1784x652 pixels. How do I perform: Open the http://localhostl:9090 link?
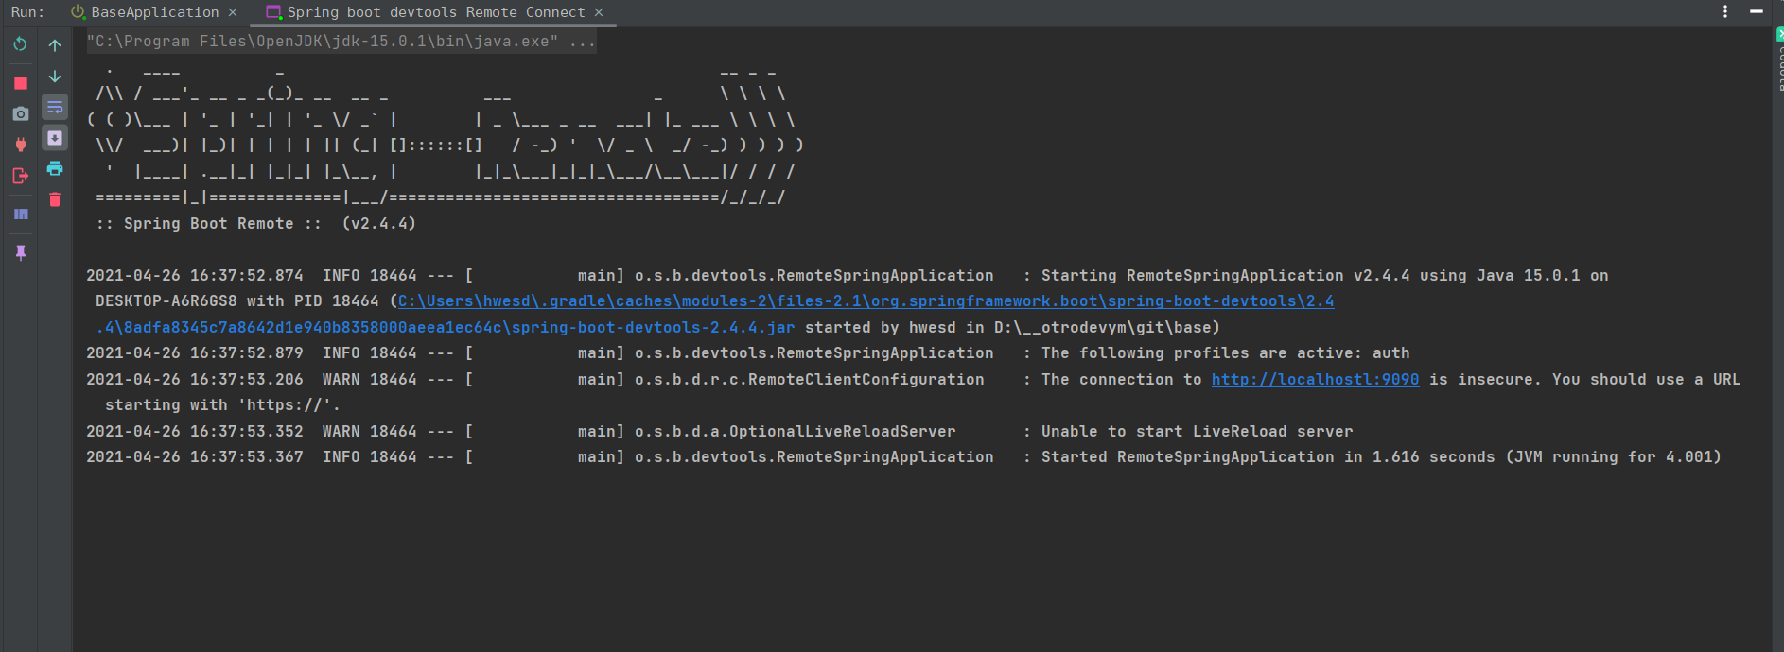[x=1315, y=379]
